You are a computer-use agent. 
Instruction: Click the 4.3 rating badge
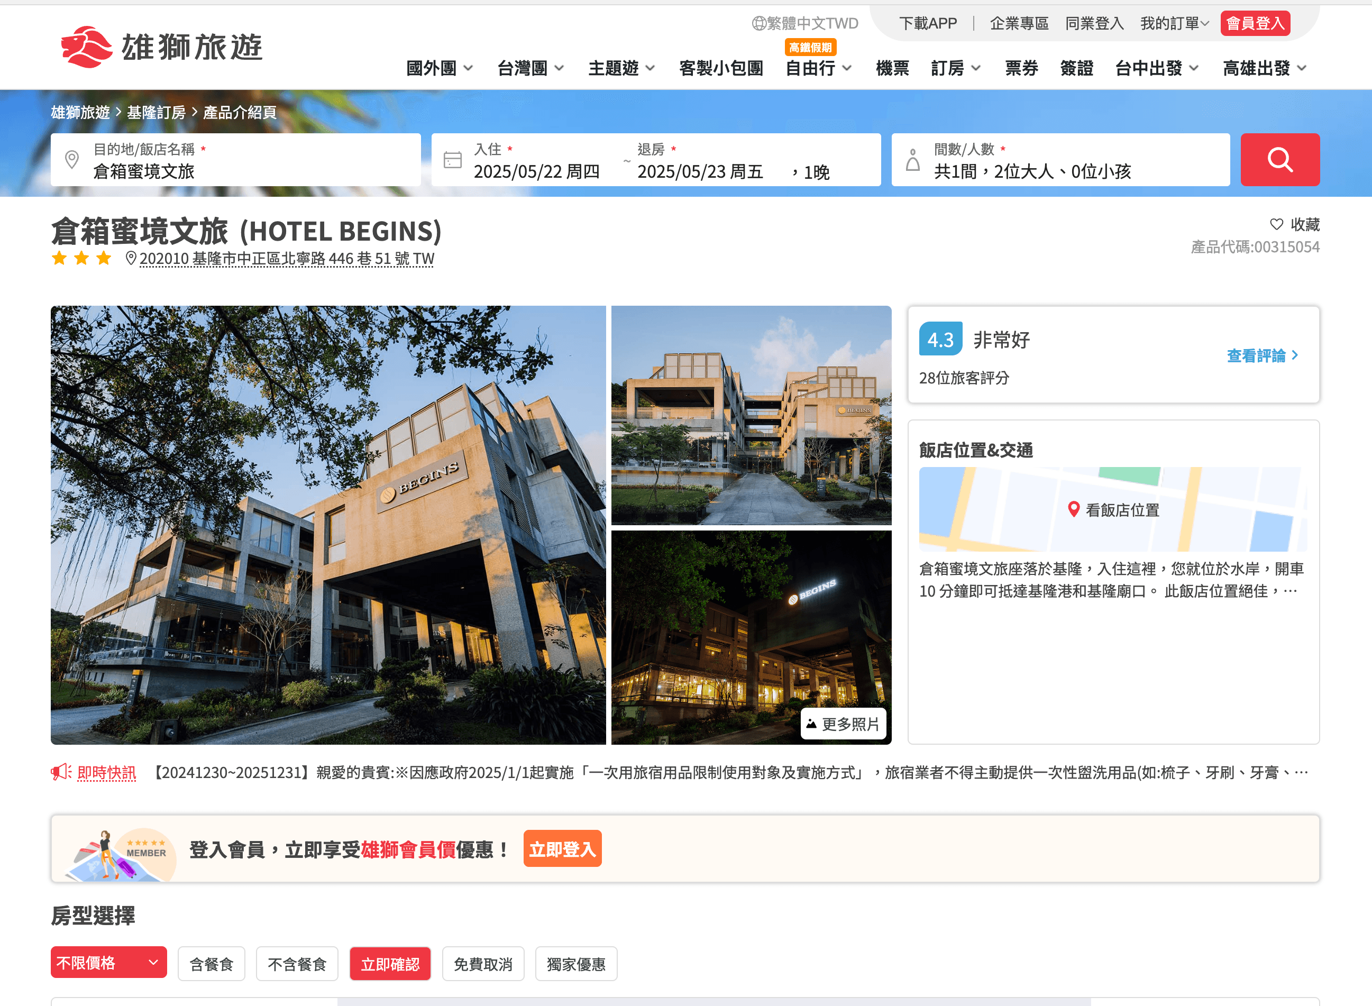coord(940,339)
